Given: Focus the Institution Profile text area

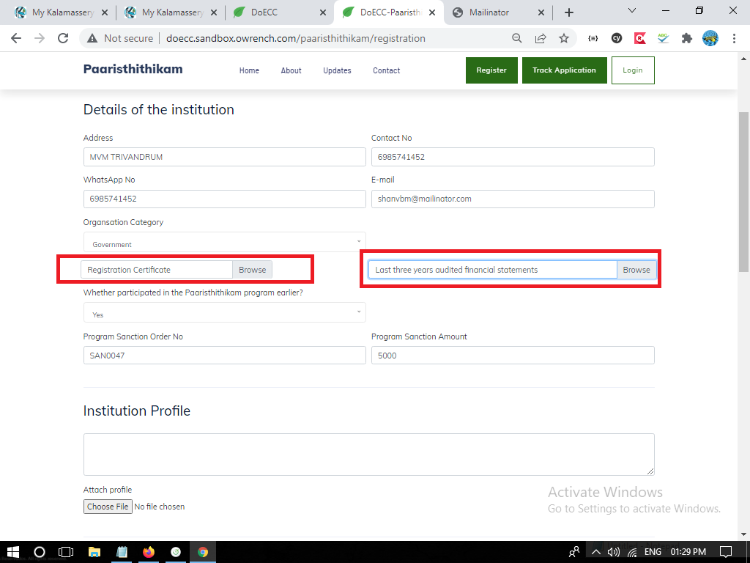Looking at the screenshot, I should coord(368,454).
